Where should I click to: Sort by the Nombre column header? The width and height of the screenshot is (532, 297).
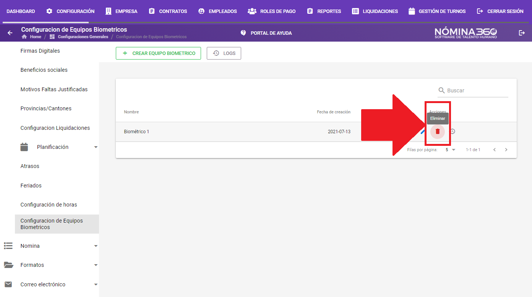pyautogui.click(x=131, y=112)
